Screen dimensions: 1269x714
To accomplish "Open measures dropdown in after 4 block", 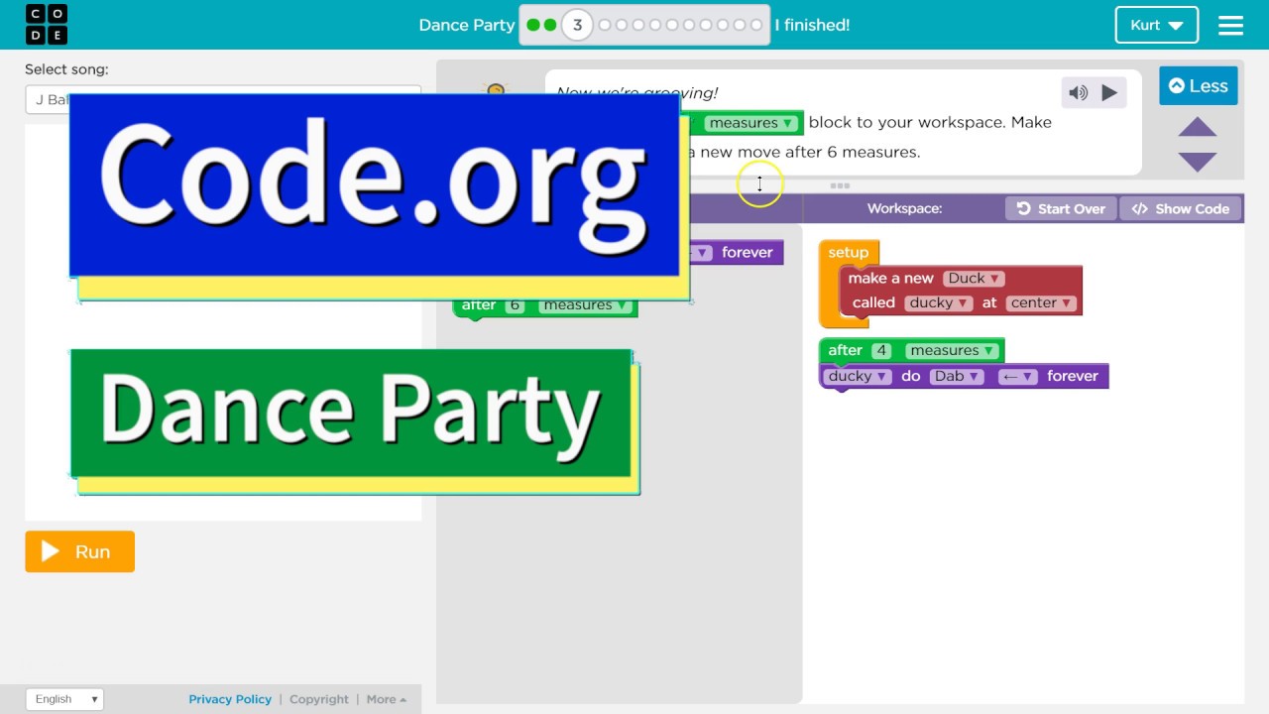I will [x=951, y=351].
